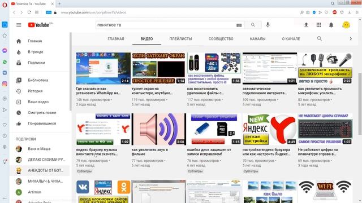Open Messenger in Opera sidebar
362x203 pixels.
pyautogui.click(x=5, y=51)
